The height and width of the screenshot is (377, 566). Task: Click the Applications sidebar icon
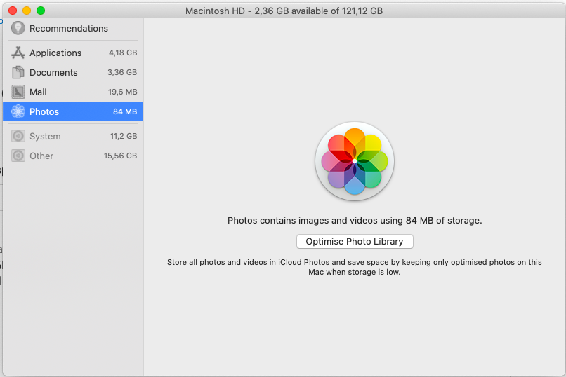click(x=18, y=53)
